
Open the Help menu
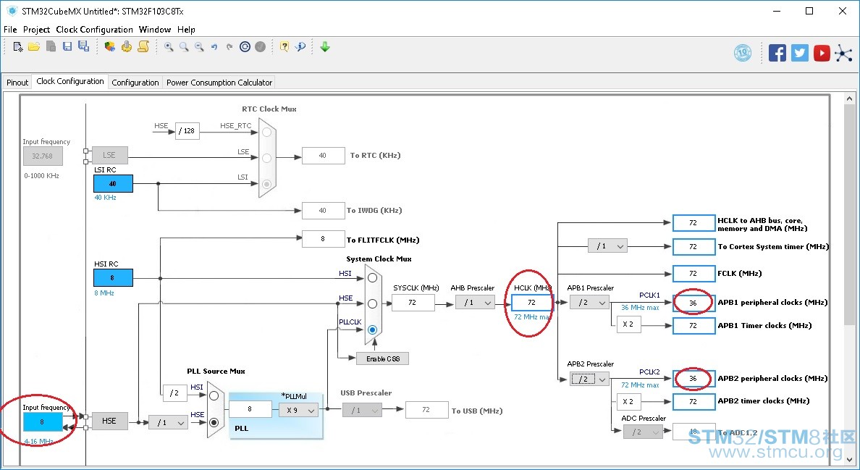click(186, 30)
